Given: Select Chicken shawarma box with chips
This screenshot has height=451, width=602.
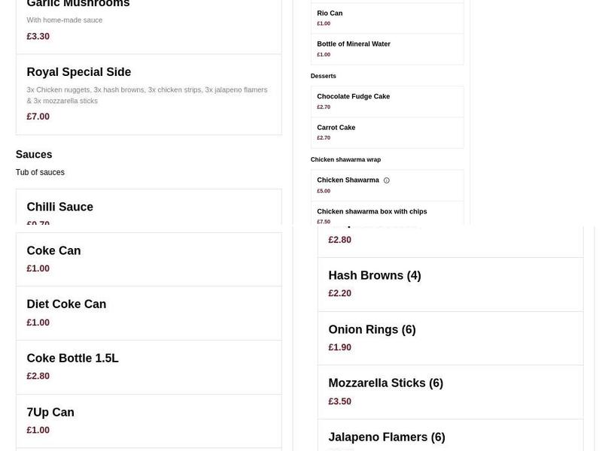Looking at the screenshot, I should click(x=387, y=213).
